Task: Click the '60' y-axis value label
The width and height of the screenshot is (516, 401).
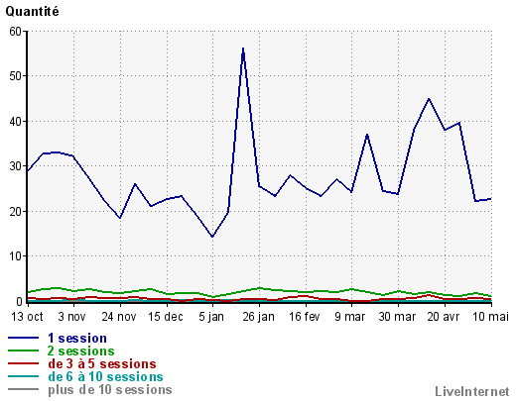Action: [15, 32]
